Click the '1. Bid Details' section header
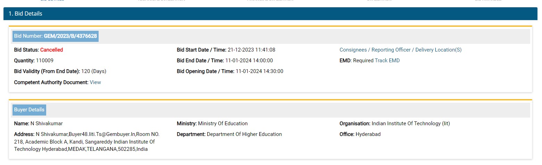The image size is (542, 165). point(26,14)
